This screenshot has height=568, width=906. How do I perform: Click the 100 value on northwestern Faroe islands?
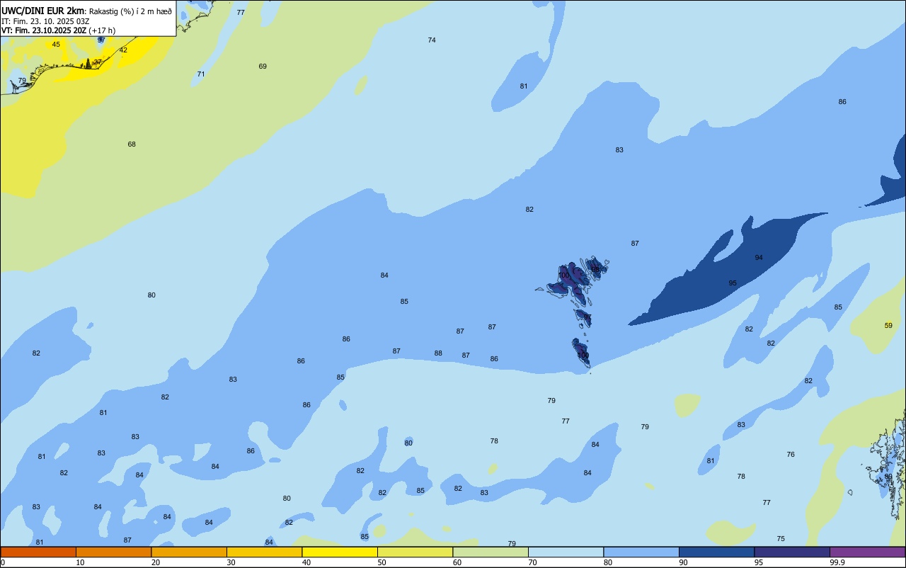(563, 276)
